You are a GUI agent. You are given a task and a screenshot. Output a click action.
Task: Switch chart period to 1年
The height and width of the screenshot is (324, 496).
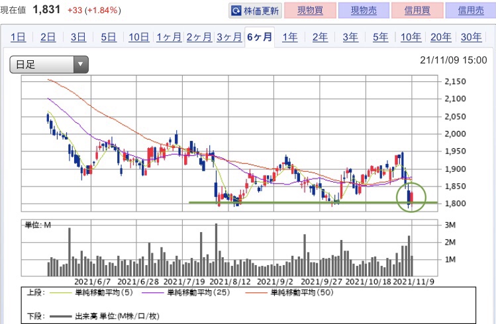pos(290,37)
